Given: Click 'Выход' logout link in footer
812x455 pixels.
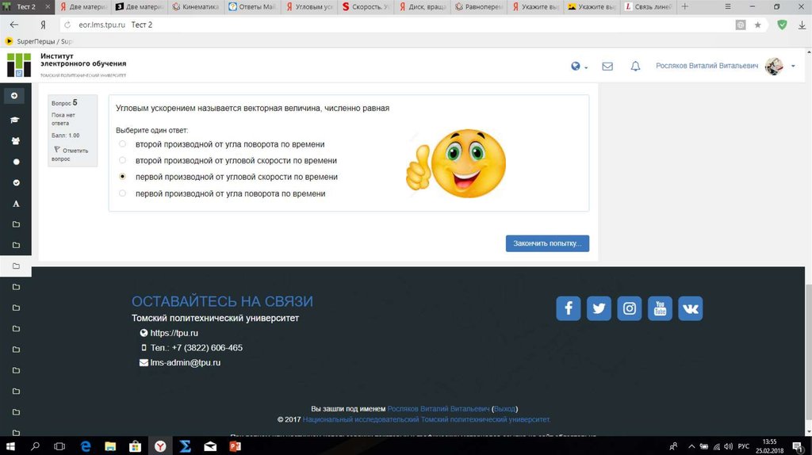Looking at the screenshot, I should point(504,409).
